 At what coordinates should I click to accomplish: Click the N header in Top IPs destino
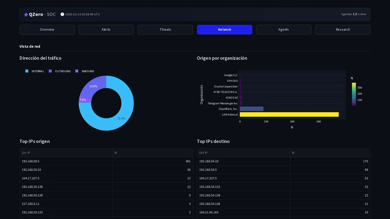click(330, 153)
